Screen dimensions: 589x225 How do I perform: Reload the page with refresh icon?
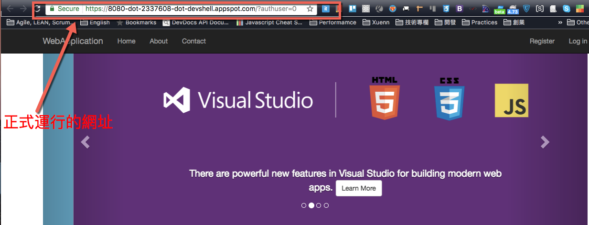point(37,9)
